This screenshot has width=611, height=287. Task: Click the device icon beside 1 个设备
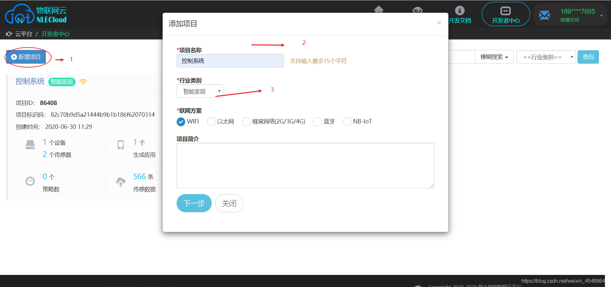coord(30,145)
